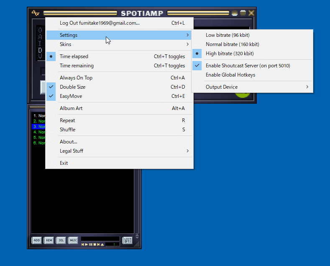Log out of fumitake1969@gmail.com

tap(119, 23)
